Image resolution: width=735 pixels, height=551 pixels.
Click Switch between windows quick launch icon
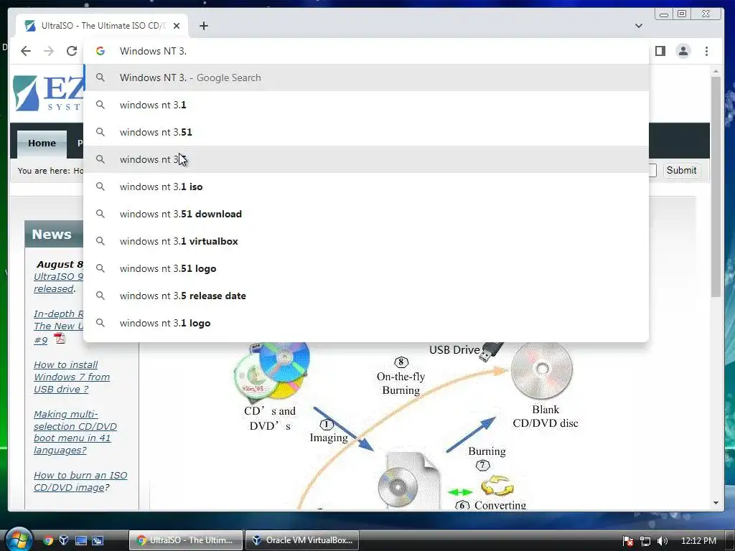98,540
